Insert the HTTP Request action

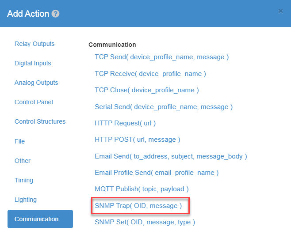125,123
